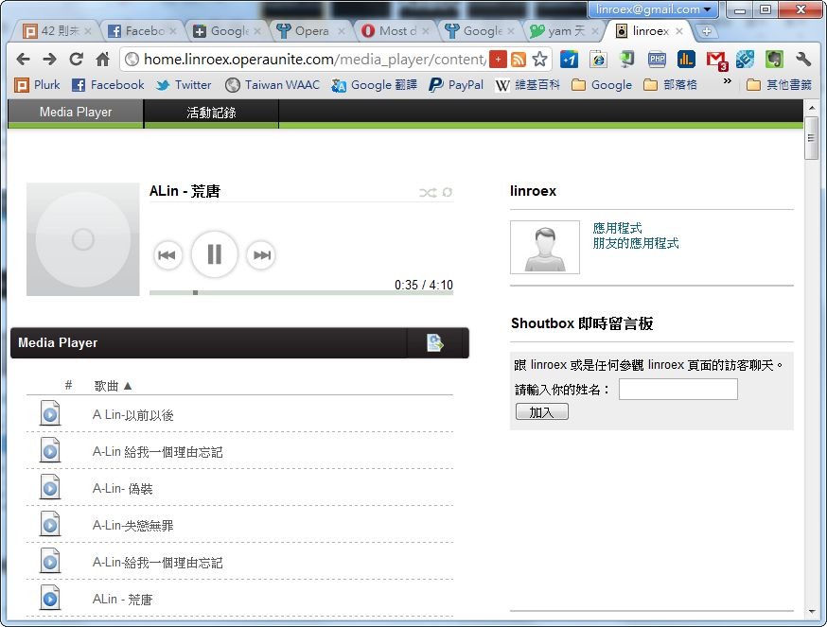Screen dimensions: 827x627
Task: Play icon for A-Lin-給我一個理由忘記
Action: [x=50, y=561]
